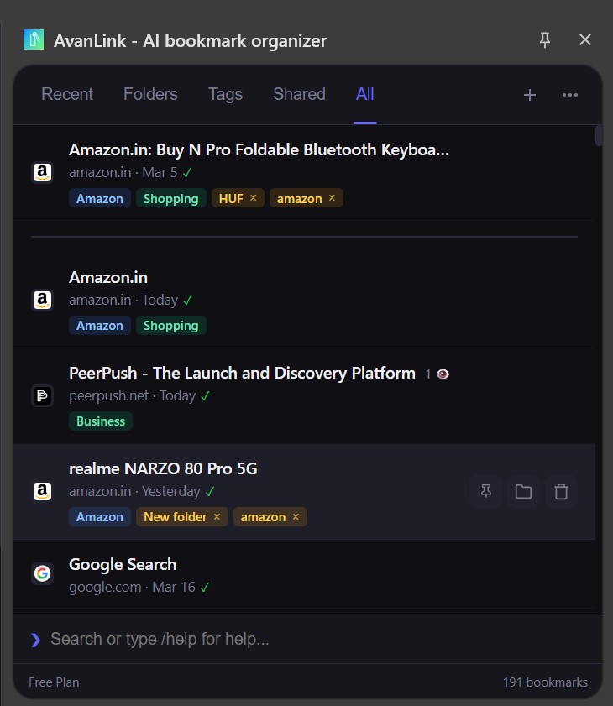Click the eye view-count icon on PeerPush
613x706 pixels.
coord(443,374)
